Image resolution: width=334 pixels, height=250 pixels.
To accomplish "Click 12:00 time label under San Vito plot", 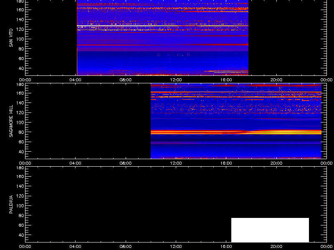I will (176, 80).
